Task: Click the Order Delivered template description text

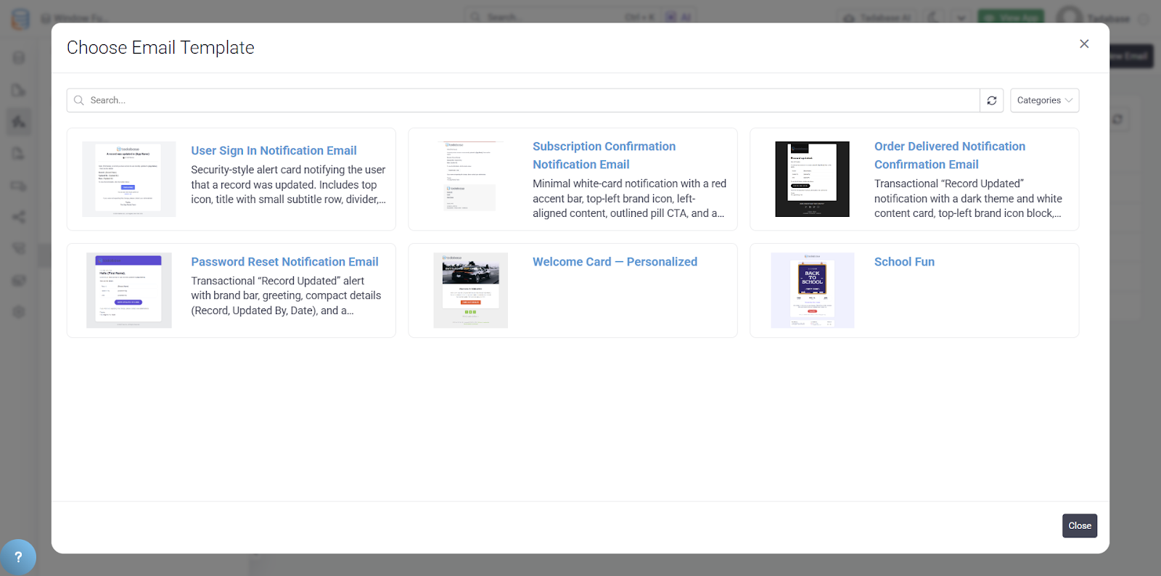Action: click(x=967, y=199)
